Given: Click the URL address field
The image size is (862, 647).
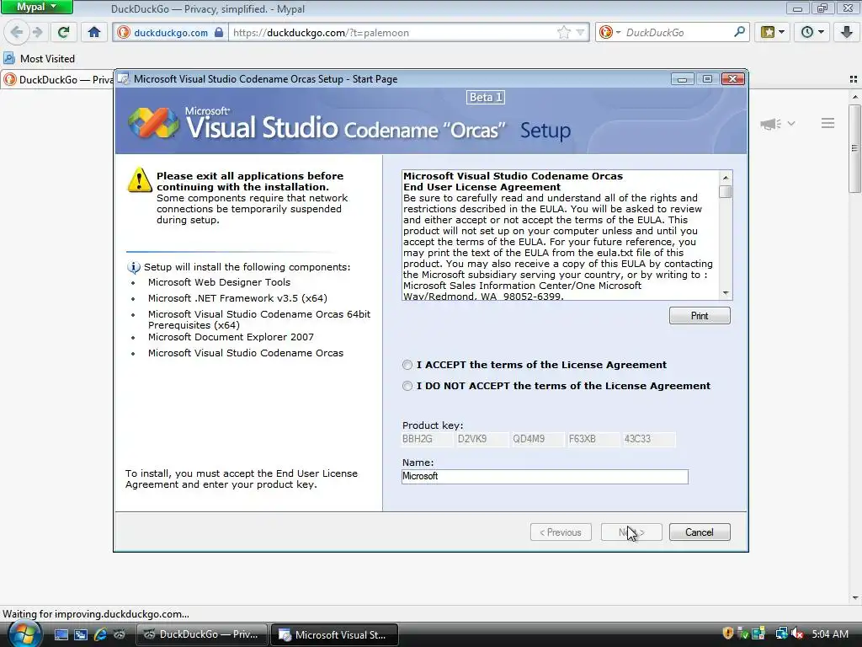Looking at the screenshot, I should [x=393, y=33].
